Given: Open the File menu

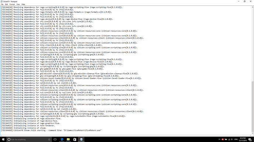Looking at the screenshot, I should coord(2,4).
